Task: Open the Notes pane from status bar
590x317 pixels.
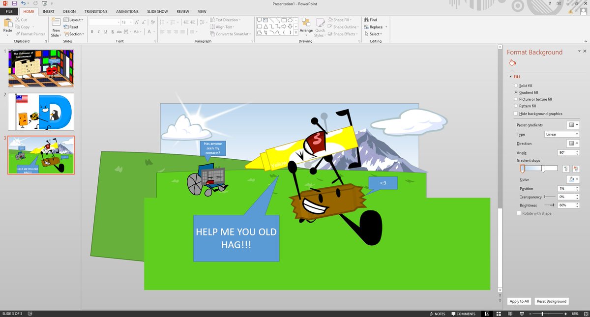Action: tap(437, 314)
